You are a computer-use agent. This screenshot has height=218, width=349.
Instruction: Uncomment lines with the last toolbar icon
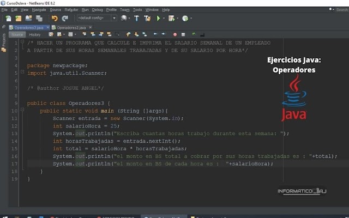coord(202,35)
